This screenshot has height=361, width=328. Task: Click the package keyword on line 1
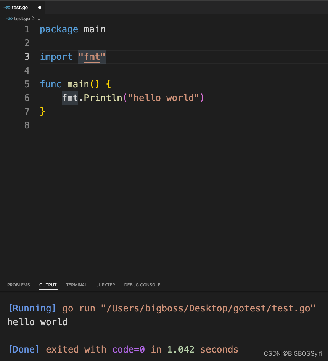pyautogui.click(x=59, y=29)
